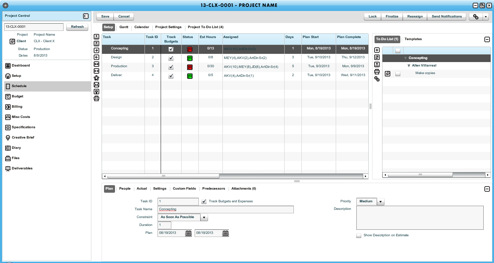Click the add to-do plus icon

(377, 50)
